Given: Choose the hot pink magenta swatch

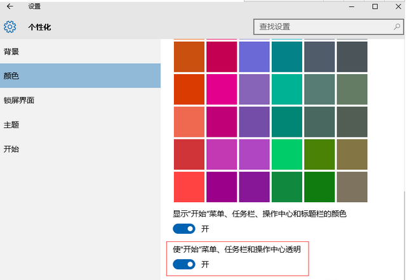Looking at the screenshot, I should pyautogui.click(x=222, y=89).
